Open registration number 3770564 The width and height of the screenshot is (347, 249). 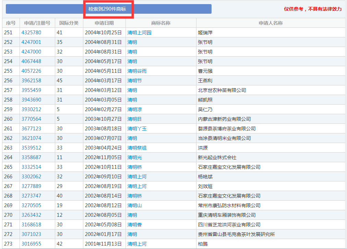coord(31,119)
